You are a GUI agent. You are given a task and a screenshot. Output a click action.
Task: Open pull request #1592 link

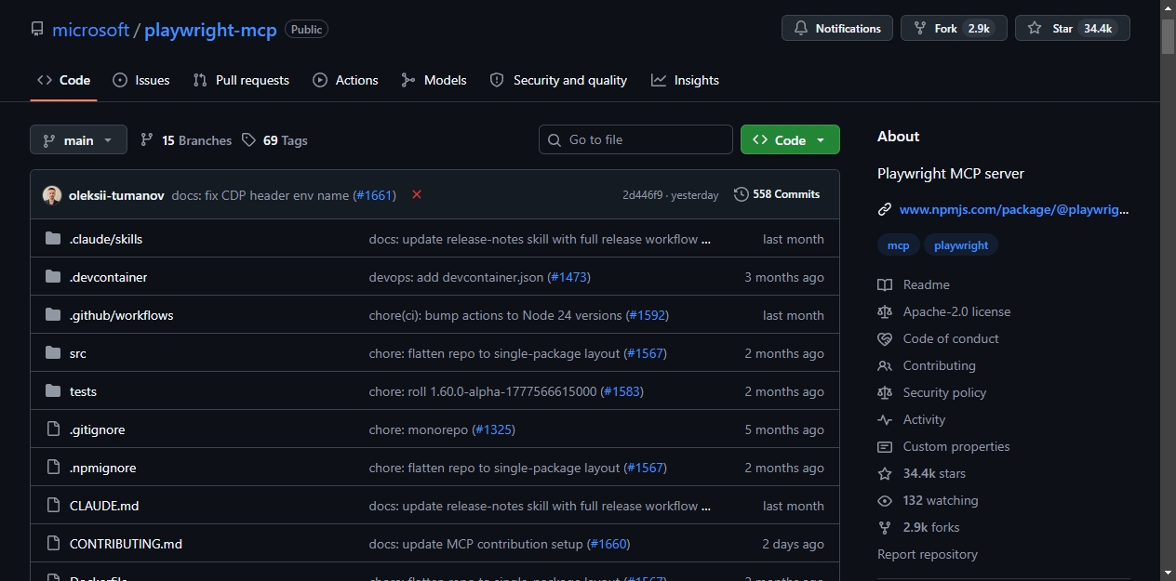point(648,315)
